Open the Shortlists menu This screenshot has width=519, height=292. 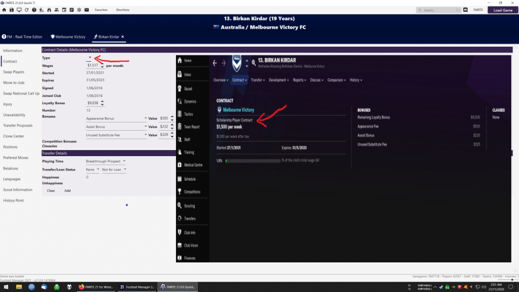click(x=122, y=10)
